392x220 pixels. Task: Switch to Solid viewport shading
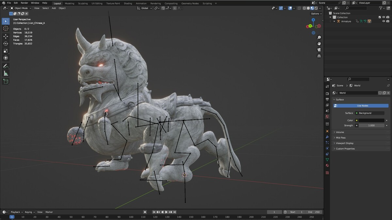pyautogui.click(x=308, y=8)
